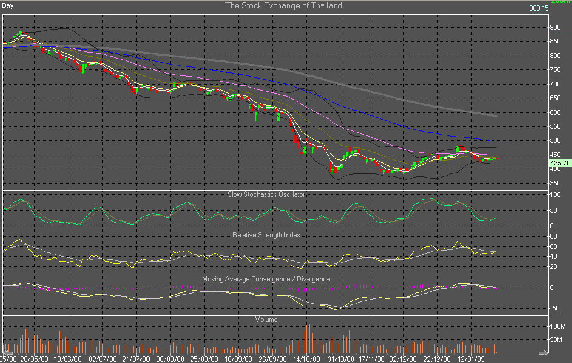
Task: Click the 60 label on the RSI axis
Action: pyautogui.click(x=553, y=246)
